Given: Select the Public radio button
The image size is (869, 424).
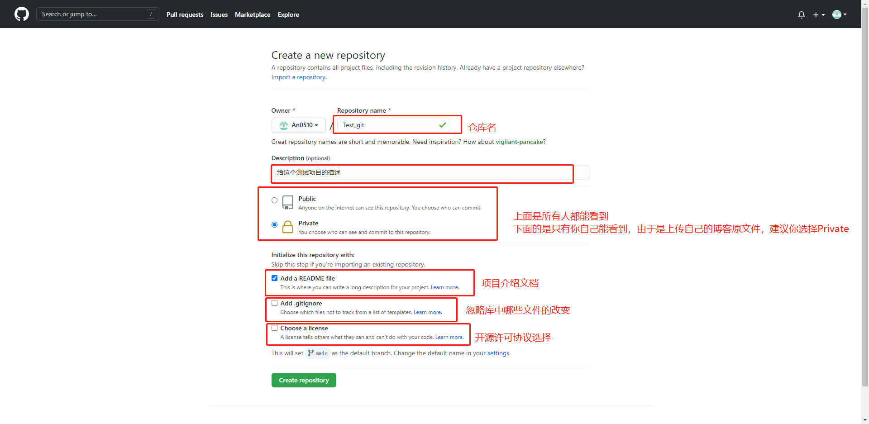Looking at the screenshot, I should pos(274,200).
